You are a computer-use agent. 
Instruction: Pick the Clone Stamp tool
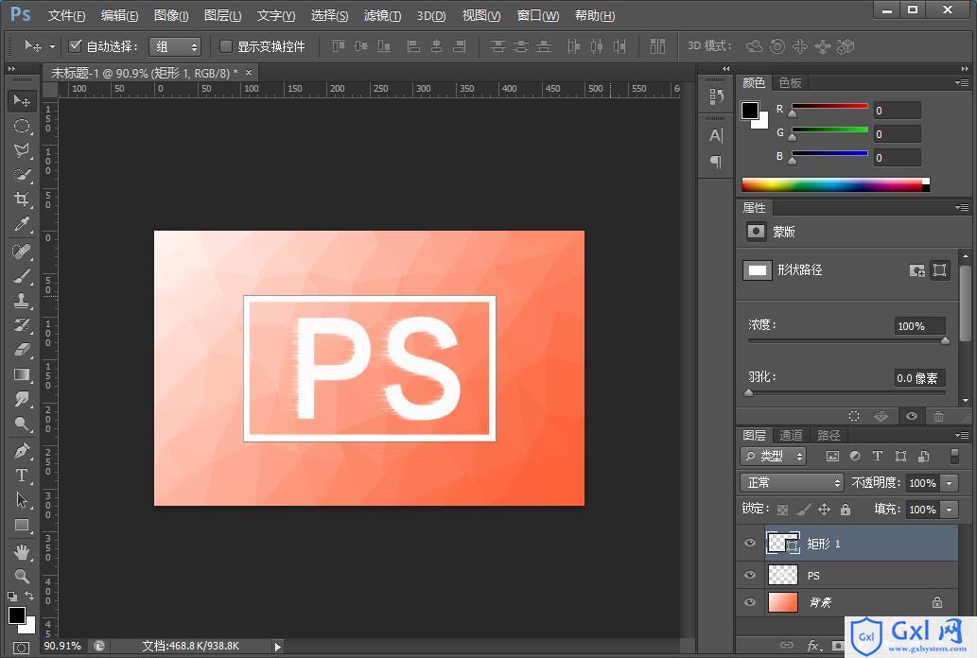pos(22,301)
